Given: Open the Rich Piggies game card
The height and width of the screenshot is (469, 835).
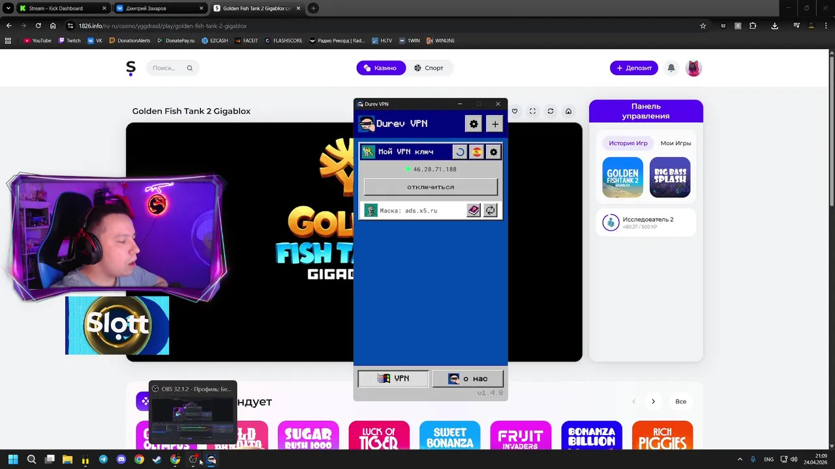Looking at the screenshot, I should [x=662, y=435].
